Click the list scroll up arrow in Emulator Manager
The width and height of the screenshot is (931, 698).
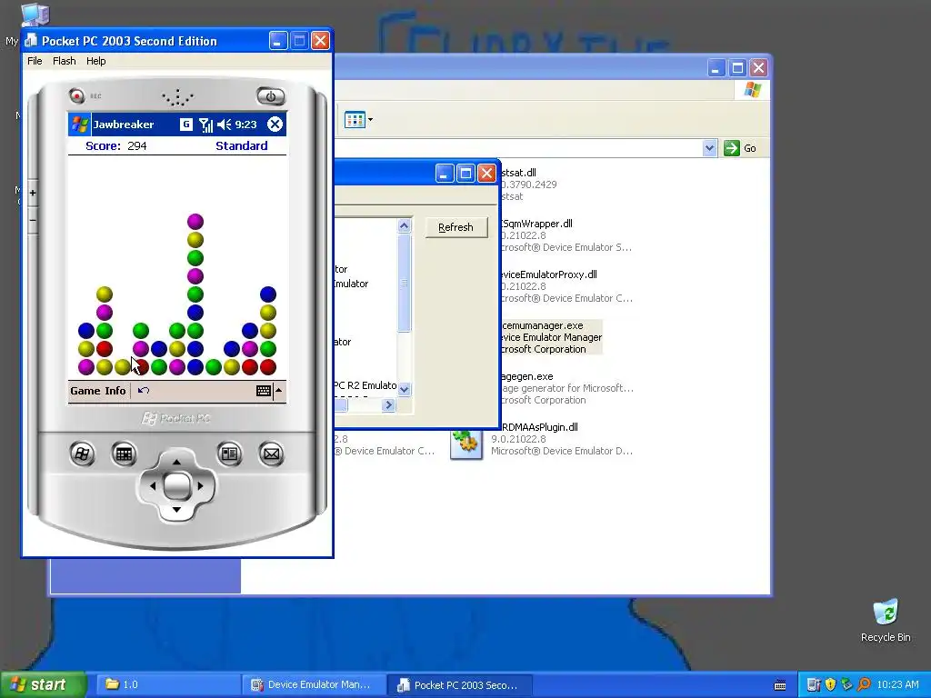[405, 225]
